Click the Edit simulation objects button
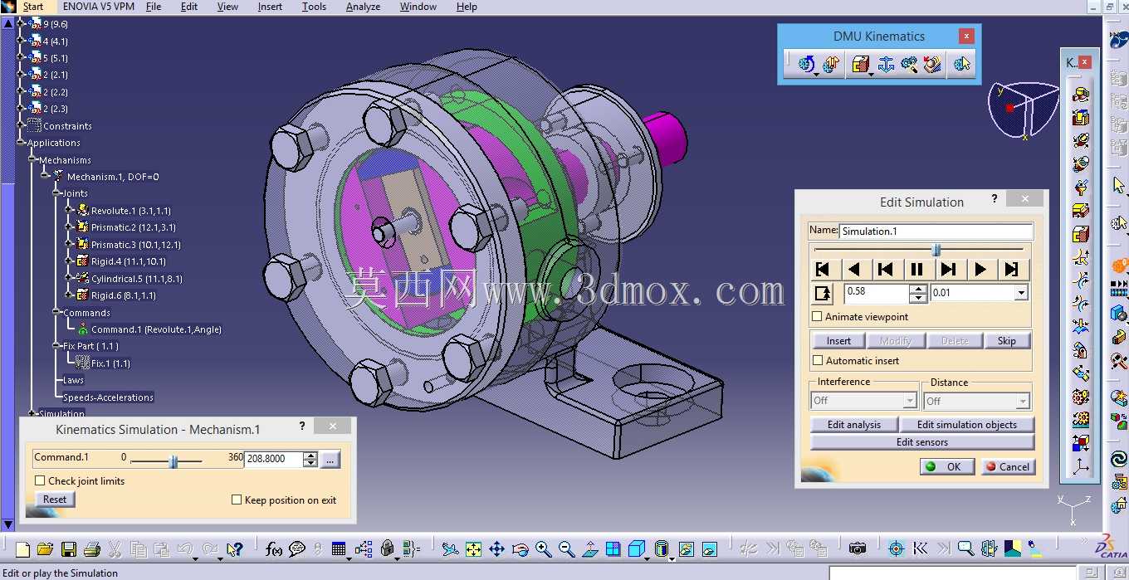1129x580 pixels. (967, 425)
